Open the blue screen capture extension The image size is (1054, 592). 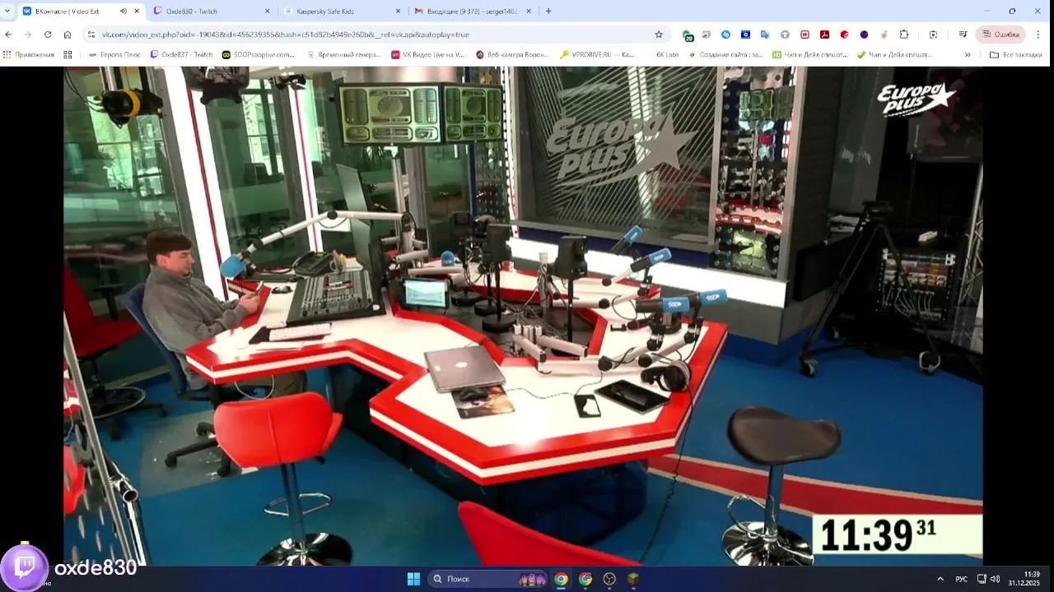point(745,35)
